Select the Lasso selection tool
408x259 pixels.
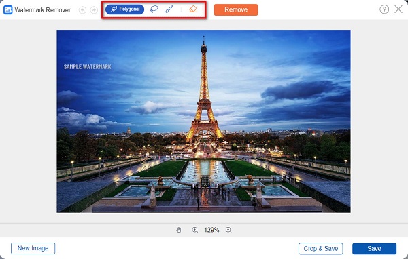pyautogui.click(x=154, y=9)
